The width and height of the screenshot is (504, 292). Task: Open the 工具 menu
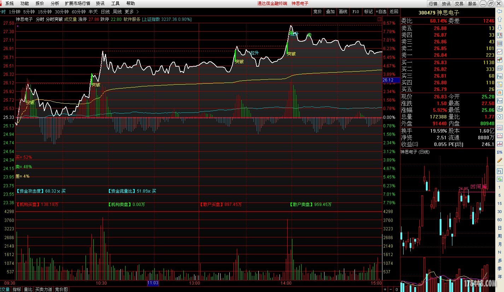point(115,3)
